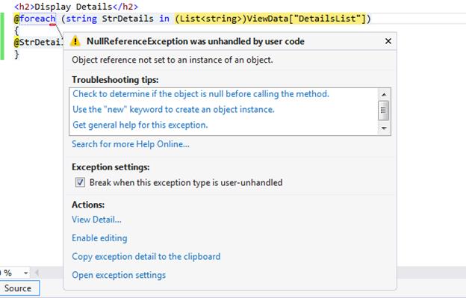466x298 pixels.
Task: Open the zoom percentage dropdown arrow
Action: point(26,273)
